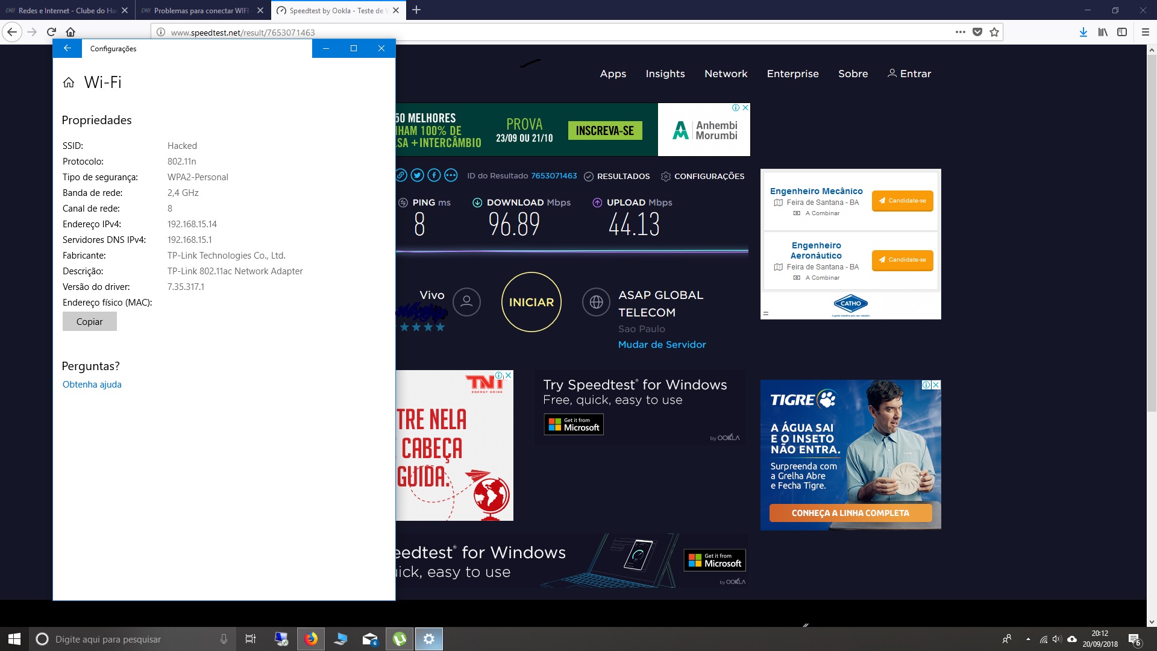Viewport: 1157px width, 651px height.
Task: Go back with the Firefox back arrow
Action: (12, 32)
